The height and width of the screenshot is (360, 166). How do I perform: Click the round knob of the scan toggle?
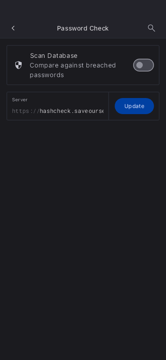(x=140, y=65)
